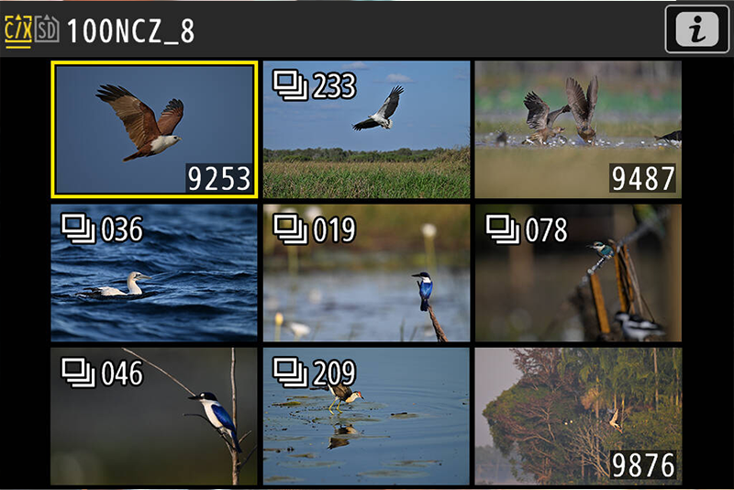Click the frame number 9253 label
Image resolution: width=734 pixels, height=490 pixels.
click(219, 178)
